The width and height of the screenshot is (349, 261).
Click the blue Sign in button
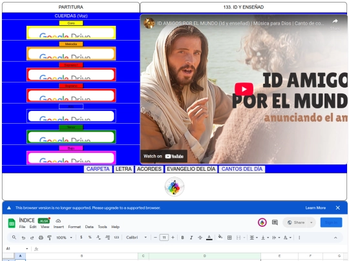(x=331, y=222)
